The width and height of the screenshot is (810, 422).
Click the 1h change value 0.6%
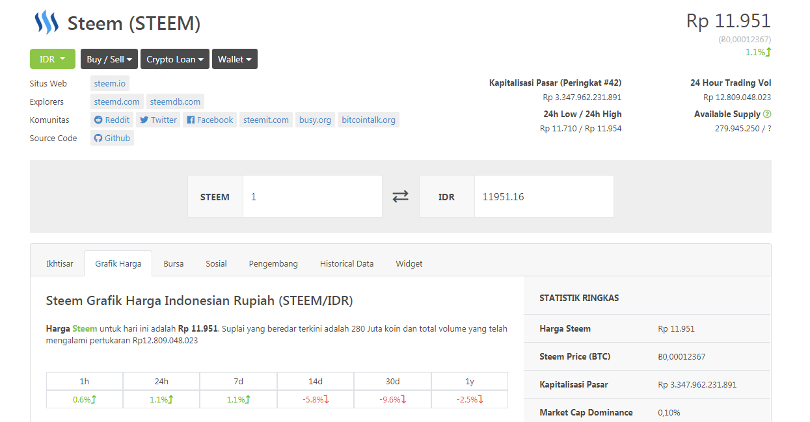(x=85, y=399)
